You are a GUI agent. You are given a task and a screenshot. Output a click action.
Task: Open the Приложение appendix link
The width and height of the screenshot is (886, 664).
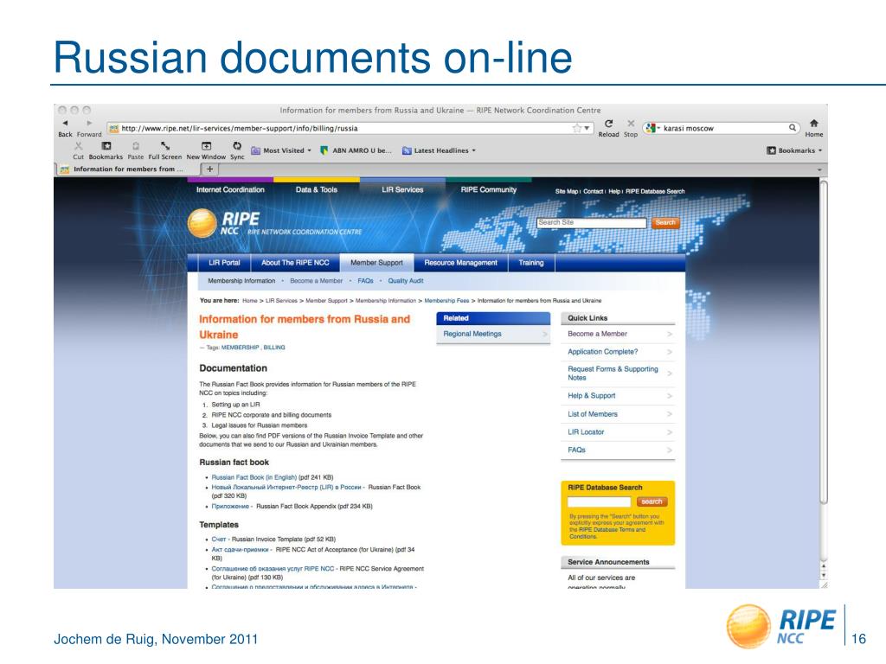[230, 507]
